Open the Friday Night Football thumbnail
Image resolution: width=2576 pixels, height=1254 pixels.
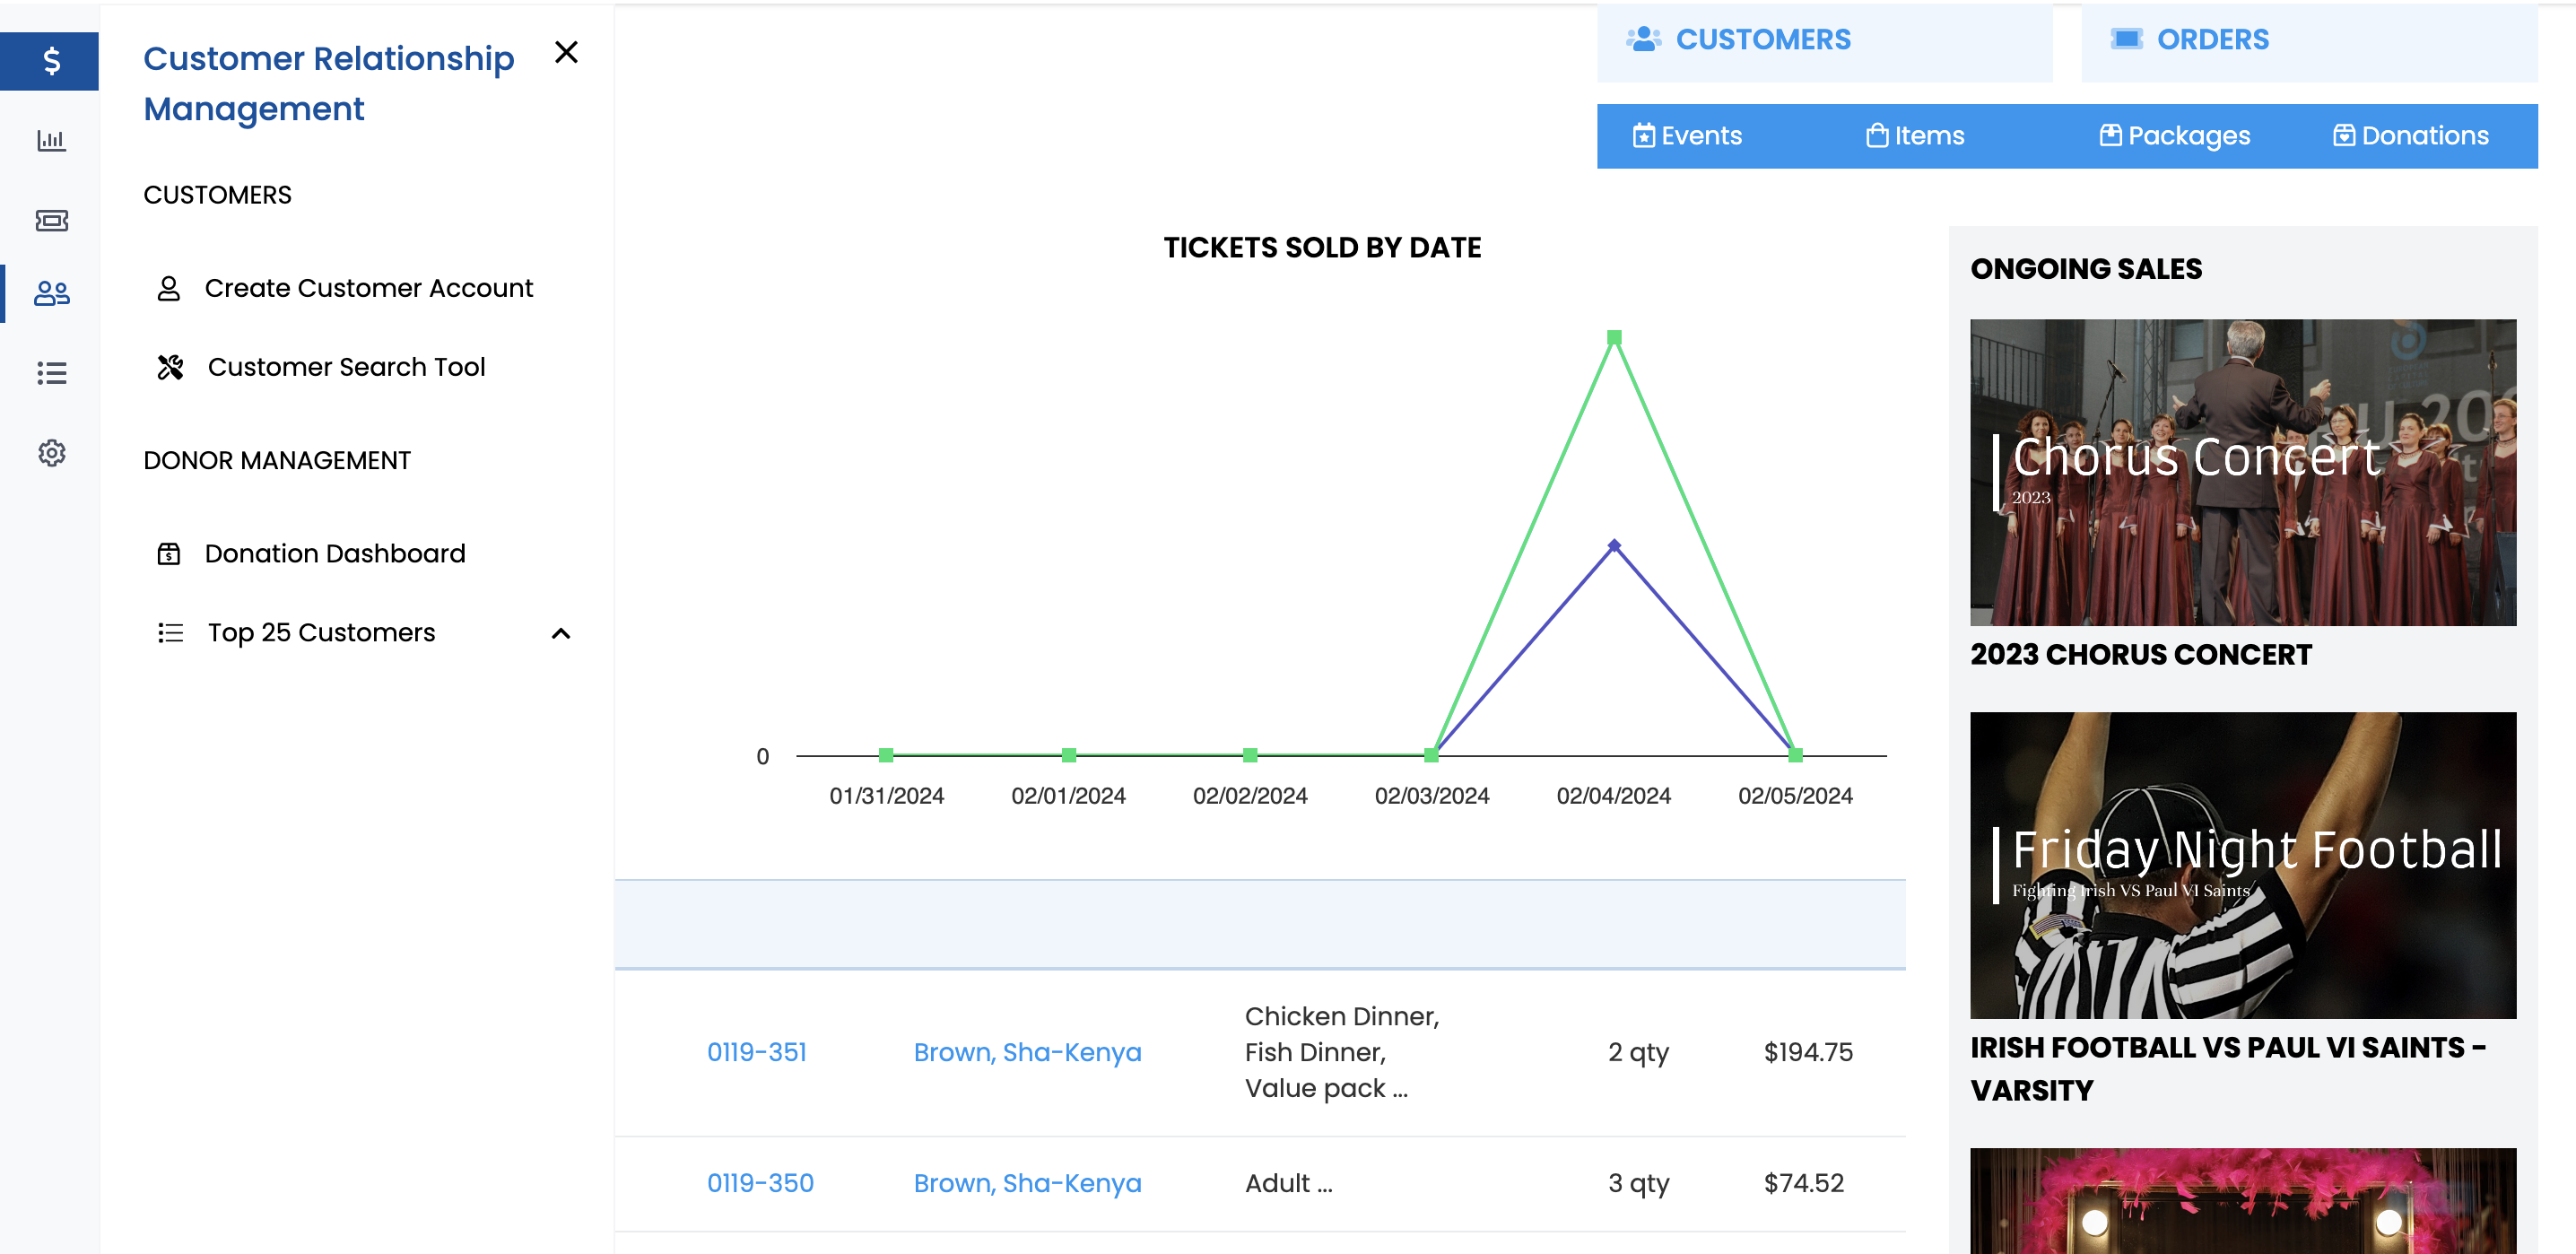(2243, 865)
